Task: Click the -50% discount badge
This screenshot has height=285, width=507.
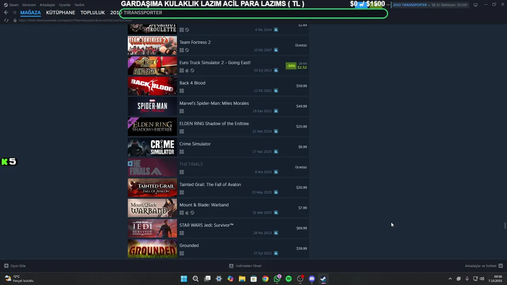Action: pyautogui.click(x=291, y=66)
